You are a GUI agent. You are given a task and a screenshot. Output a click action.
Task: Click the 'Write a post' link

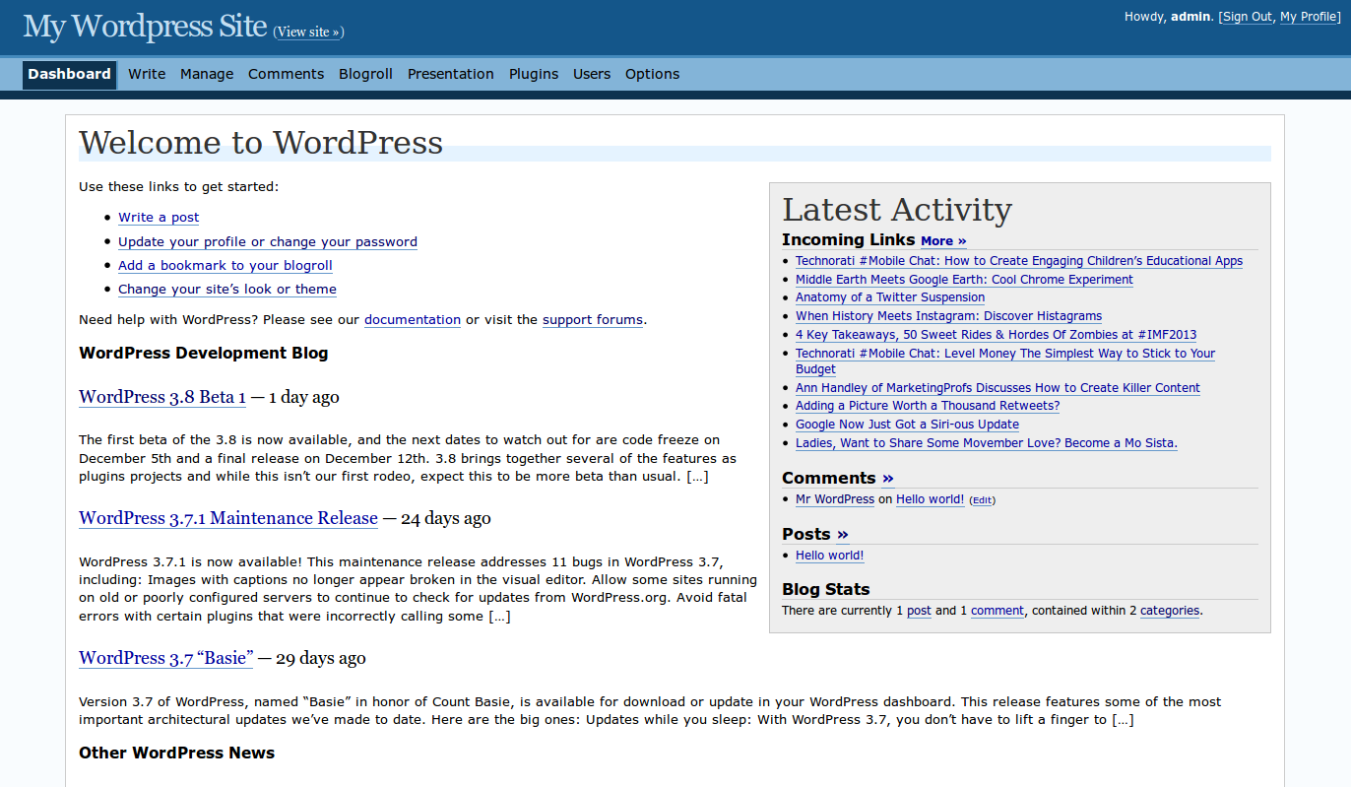[159, 217]
